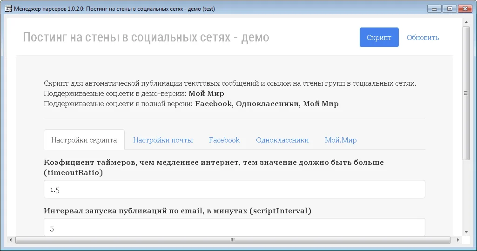477x251 pixels.
Task: Switch to the Настройки почты tab
Action: point(163,140)
